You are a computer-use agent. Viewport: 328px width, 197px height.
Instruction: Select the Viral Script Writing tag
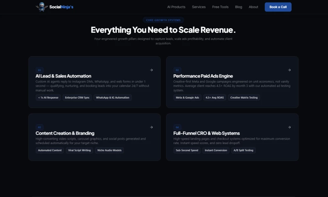[x=80, y=150]
